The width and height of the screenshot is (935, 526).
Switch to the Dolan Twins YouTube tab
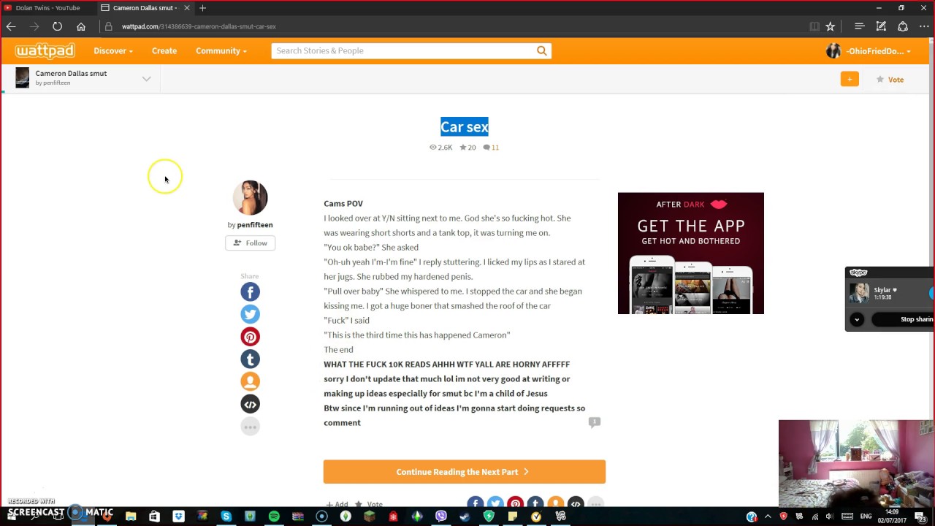pyautogui.click(x=47, y=8)
